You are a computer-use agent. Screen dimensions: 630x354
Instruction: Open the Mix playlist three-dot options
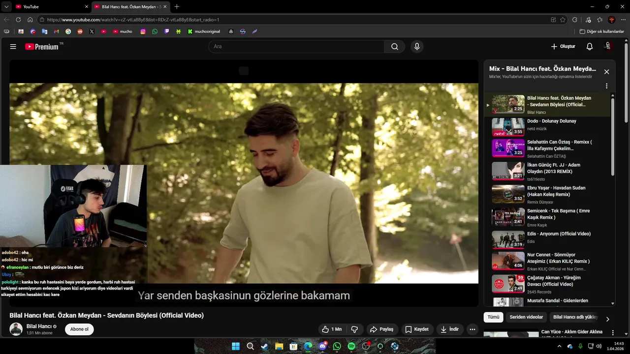coord(606,86)
